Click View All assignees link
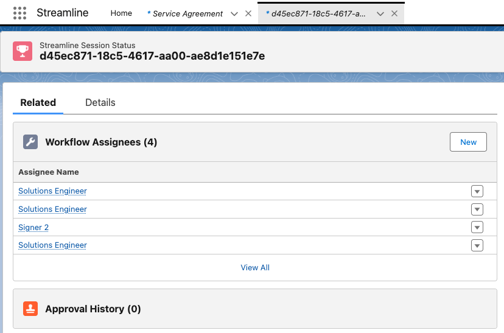 click(255, 267)
